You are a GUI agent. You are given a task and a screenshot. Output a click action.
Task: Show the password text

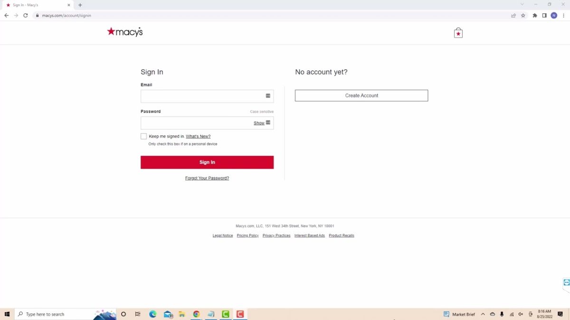(x=259, y=123)
